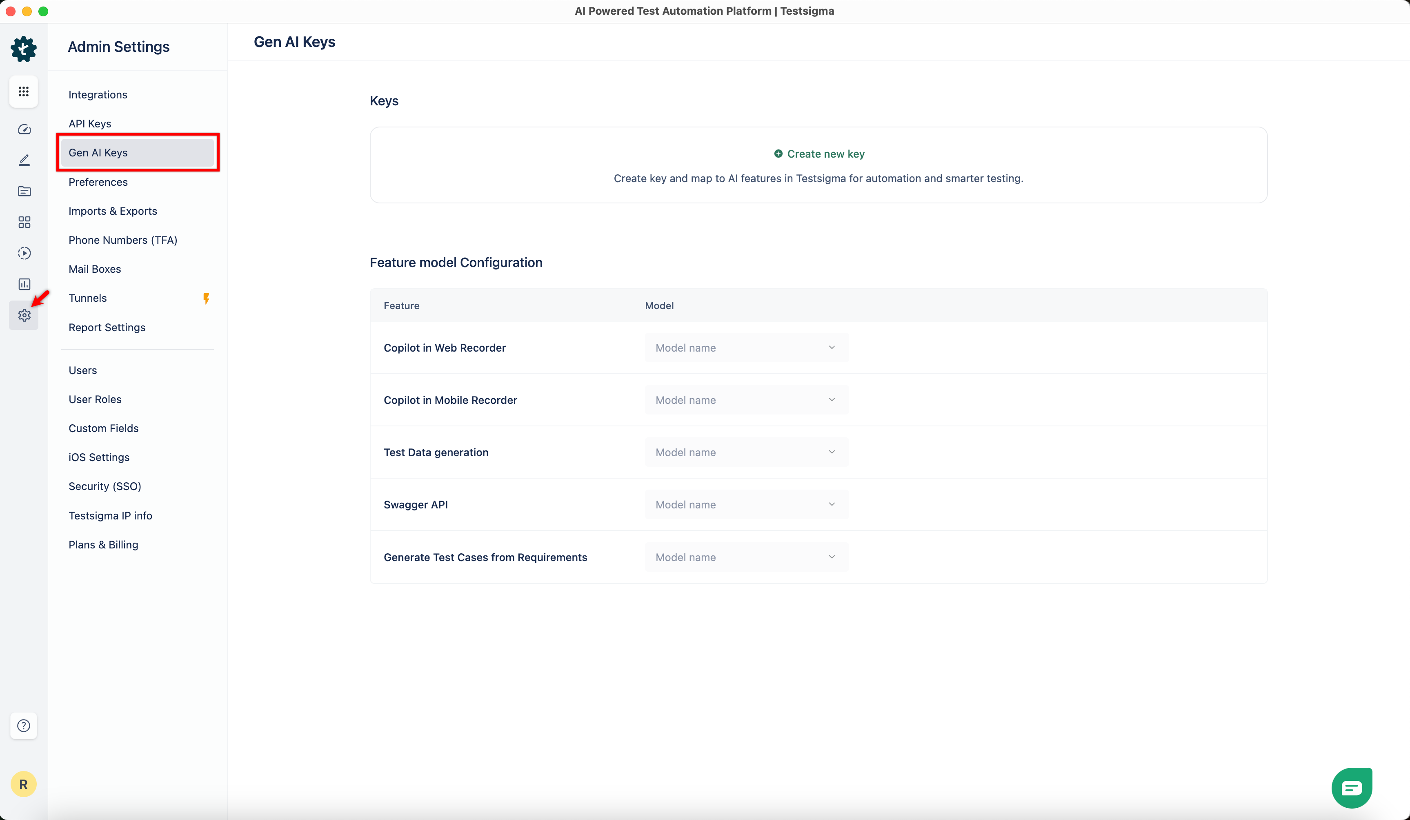Click the R user avatar
This screenshot has width=1410, height=820.
(x=24, y=784)
